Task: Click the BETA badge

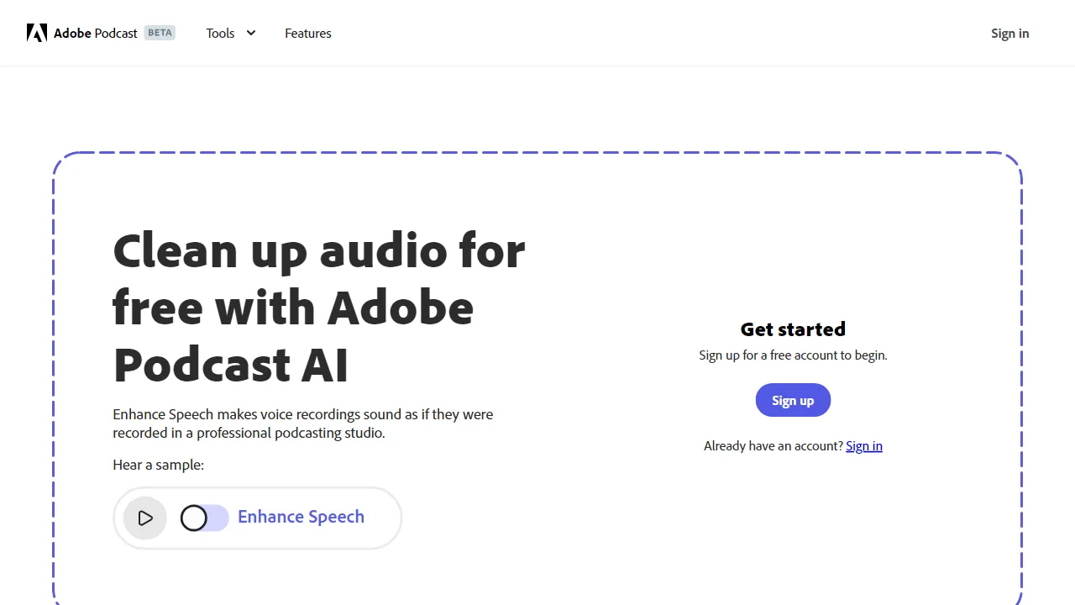Action: [x=160, y=33]
